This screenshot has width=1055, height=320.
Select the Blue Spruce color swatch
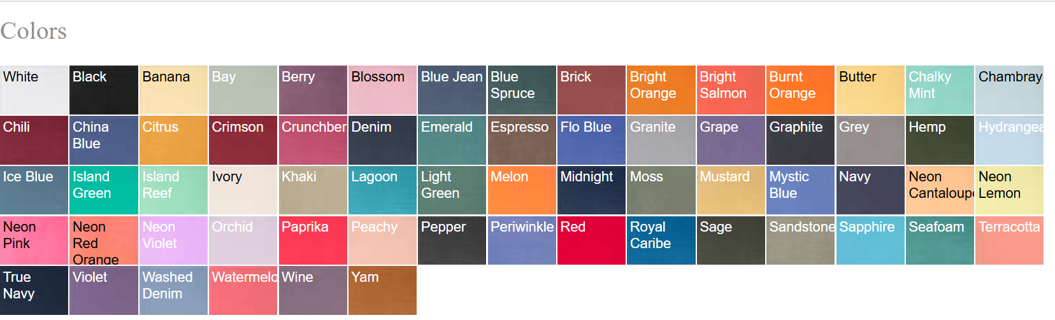click(522, 90)
